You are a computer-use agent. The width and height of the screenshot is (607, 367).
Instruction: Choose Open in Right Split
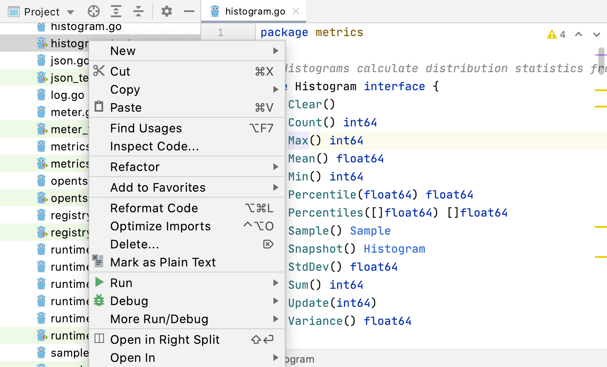coord(165,339)
